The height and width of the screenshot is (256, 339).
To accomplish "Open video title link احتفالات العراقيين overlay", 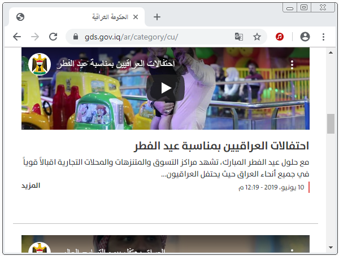I will 116,64.
